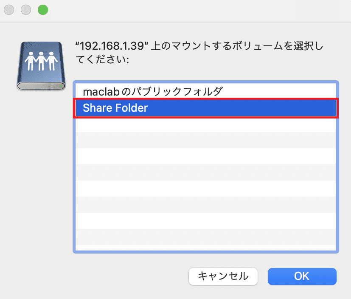Click the first empty row below Share Folder
This screenshot has width=351, height=299.
point(206,124)
